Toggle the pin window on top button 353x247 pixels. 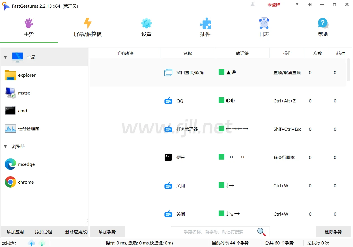(x=310, y=5)
